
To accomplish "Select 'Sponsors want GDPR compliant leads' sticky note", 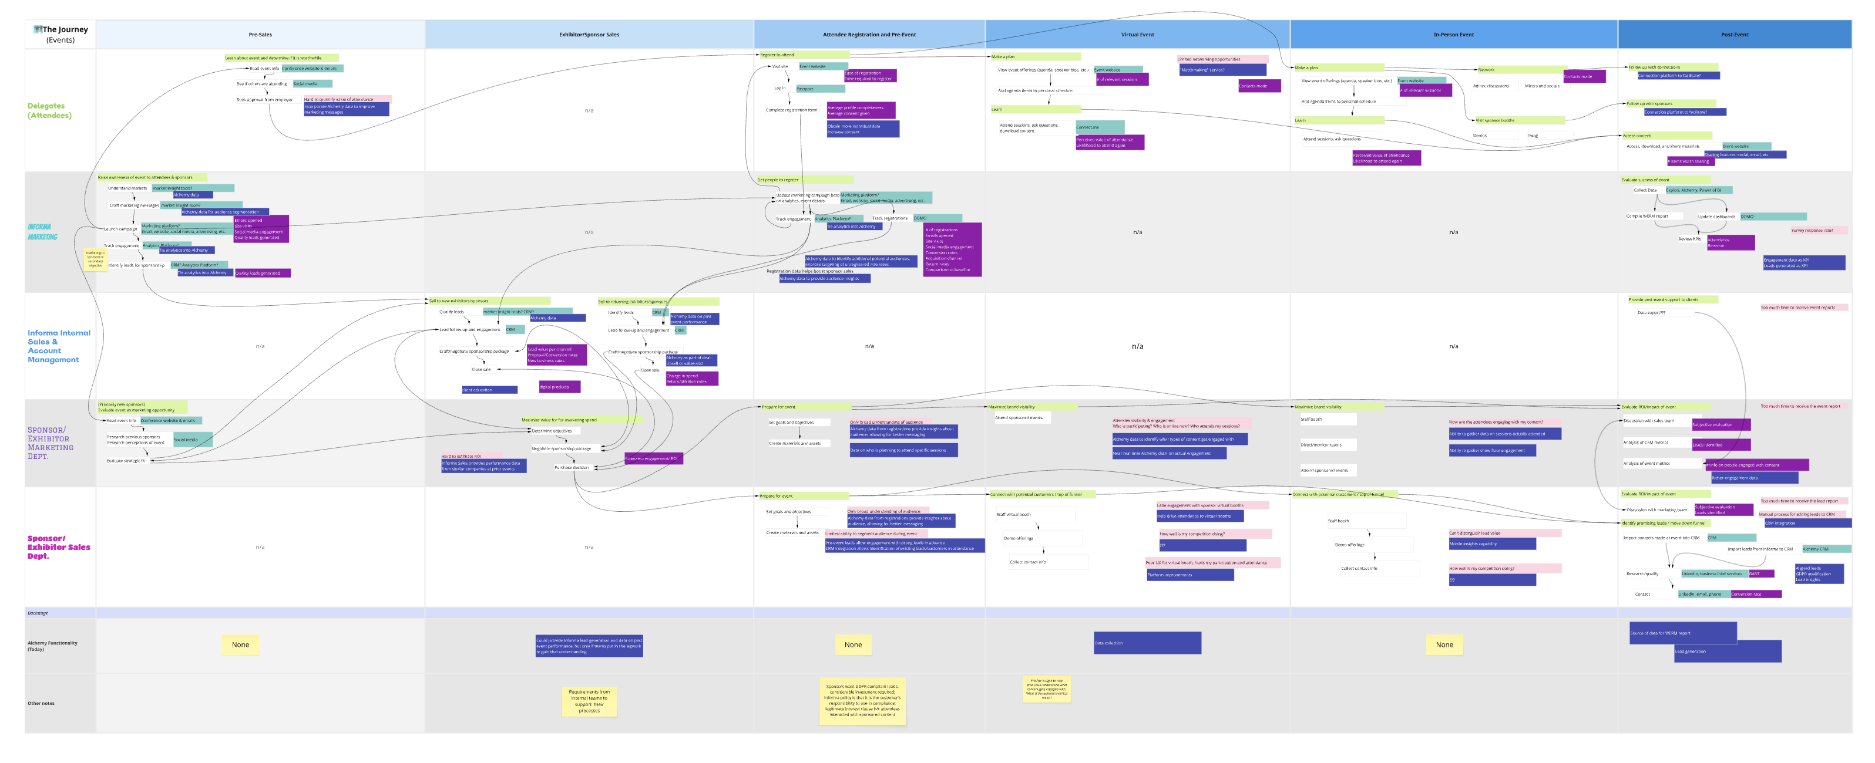I will tap(862, 700).
